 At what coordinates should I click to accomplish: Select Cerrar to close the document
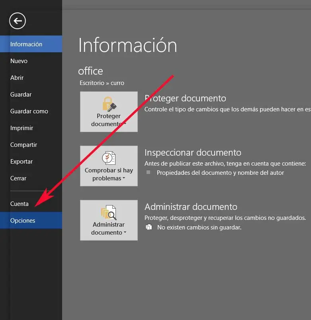(x=31, y=178)
